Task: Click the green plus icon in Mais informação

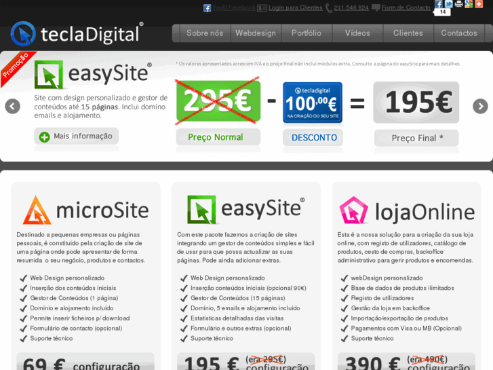Action: pyautogui.click(x=44, y=136)
